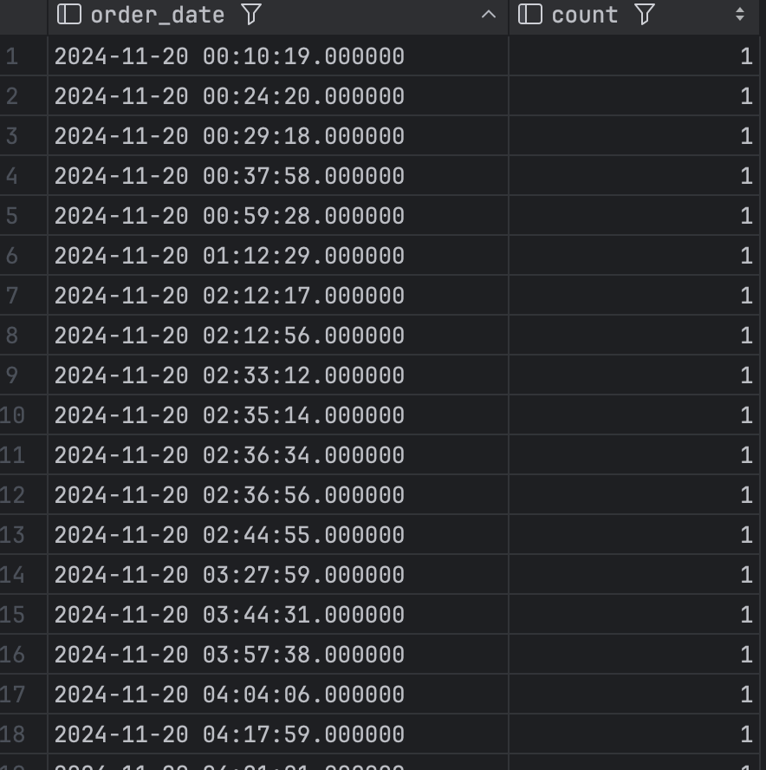Click the order_date column type icon
Screen dimensions: 766x770
click(69, 14)
